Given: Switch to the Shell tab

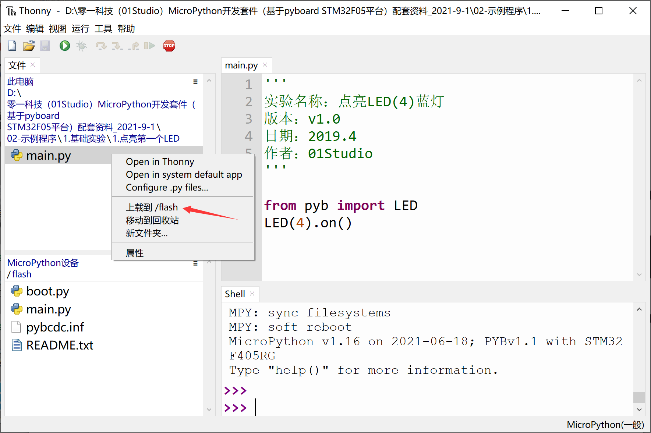Looking at the screenshot, I should pos(235,294).
